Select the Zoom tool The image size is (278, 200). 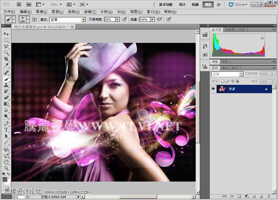[x=6, y=168]
